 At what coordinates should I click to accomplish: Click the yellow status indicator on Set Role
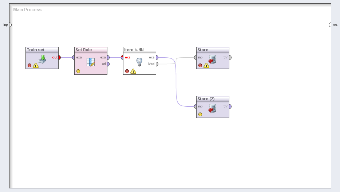click(x=78, y=71)
